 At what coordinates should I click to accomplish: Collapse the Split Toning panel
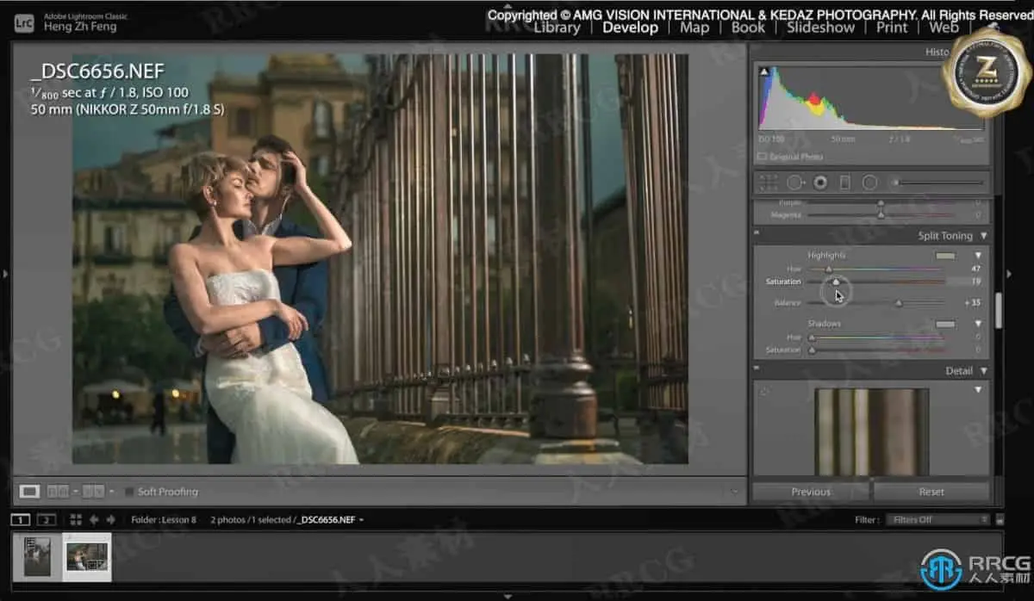click(983, 236)
